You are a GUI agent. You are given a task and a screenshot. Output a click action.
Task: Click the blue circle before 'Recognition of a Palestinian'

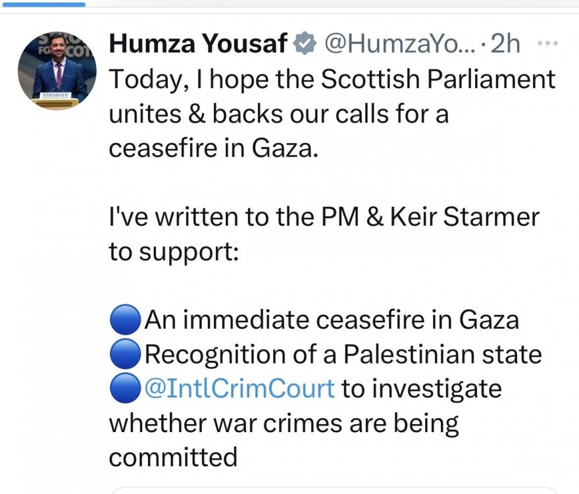click(x=126, y=354)
